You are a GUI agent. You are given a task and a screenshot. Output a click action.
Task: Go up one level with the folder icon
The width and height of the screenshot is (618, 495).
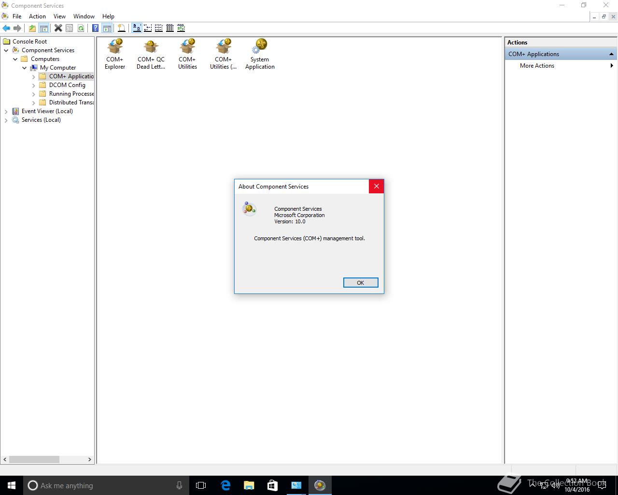32,28
